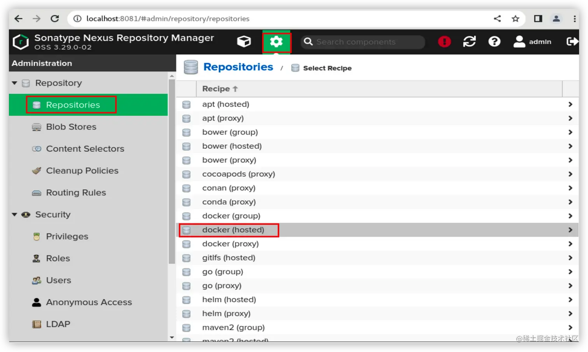This screenshot has height=352, width=588.
Task: Open Content Selectors in sidebar
Action: pyautogui.click(x=88, y=149)
